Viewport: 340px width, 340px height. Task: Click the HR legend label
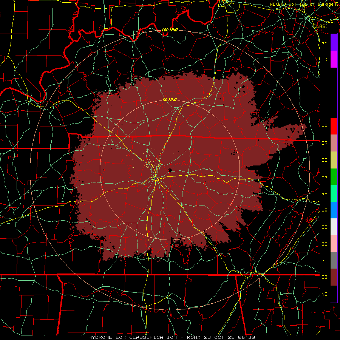point(324,177)
